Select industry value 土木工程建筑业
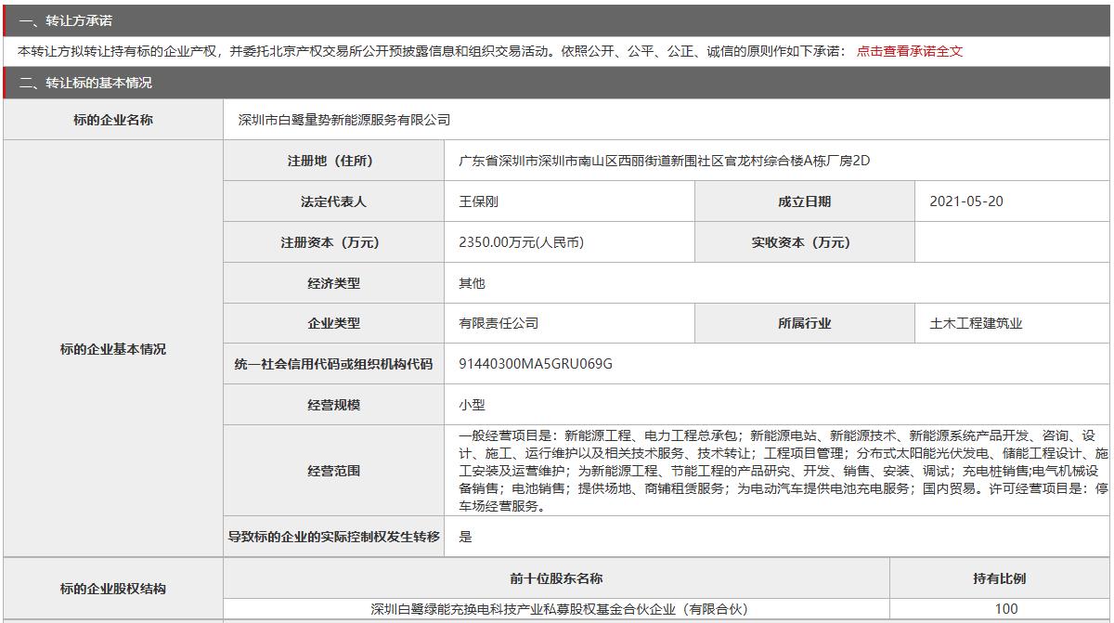The width and height of the screenshot is (1114, 623). (x=976, y=323)
